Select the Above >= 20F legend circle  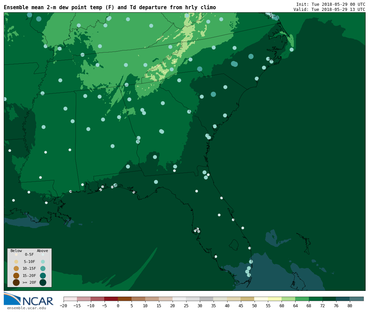coord(43,282)
